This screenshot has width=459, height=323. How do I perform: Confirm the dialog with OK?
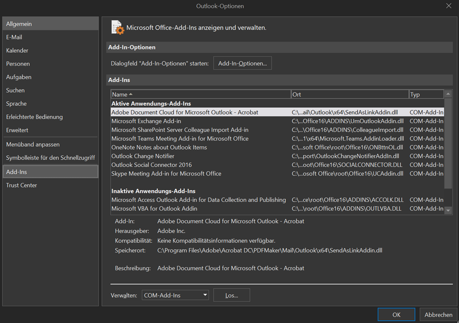click(396, 315)
